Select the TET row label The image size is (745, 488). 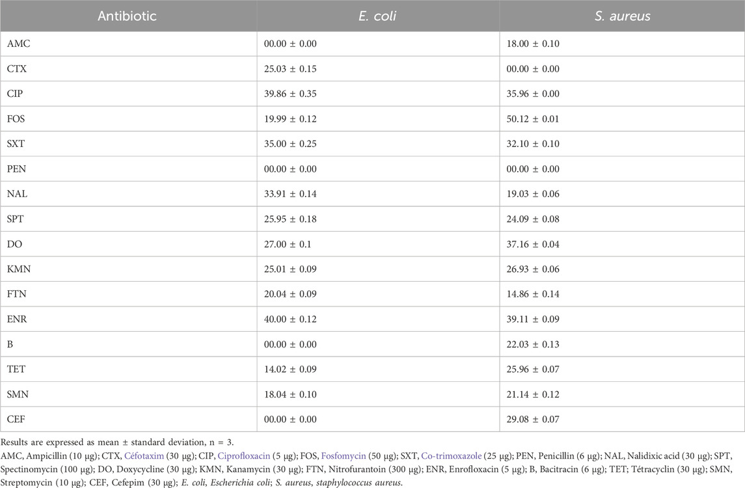(x=16, y=369)
